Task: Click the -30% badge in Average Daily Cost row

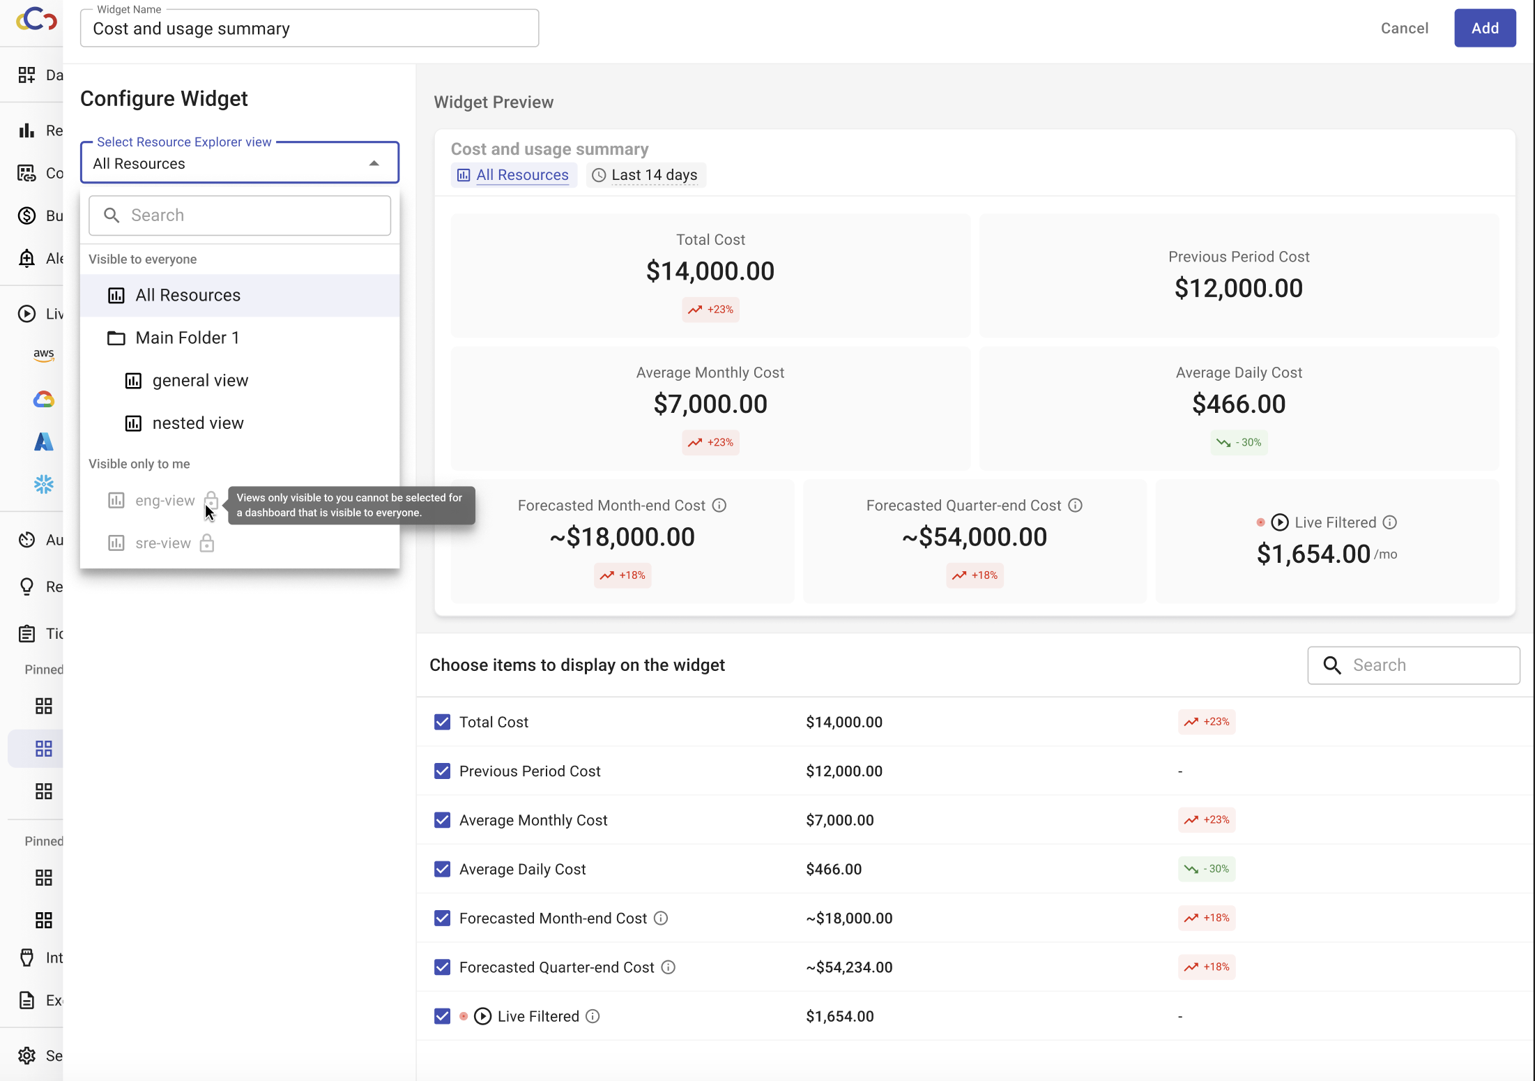Action: [1207, 869]
